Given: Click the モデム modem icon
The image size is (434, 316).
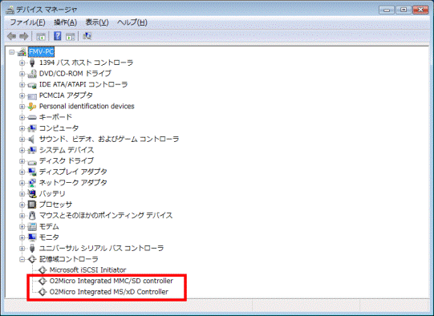Looking at the screenshot, I should pyautogui.click(x=32, y=226).
